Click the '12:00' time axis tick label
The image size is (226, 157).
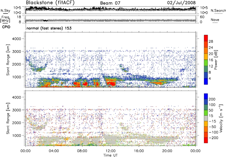110,151
